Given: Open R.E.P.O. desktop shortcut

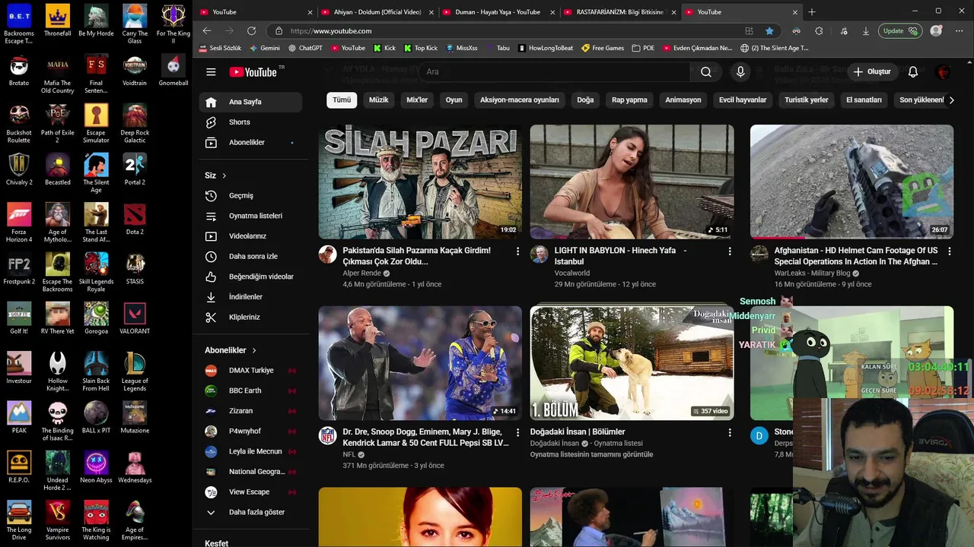Looking at the screenshot, I should coord(19,467).
